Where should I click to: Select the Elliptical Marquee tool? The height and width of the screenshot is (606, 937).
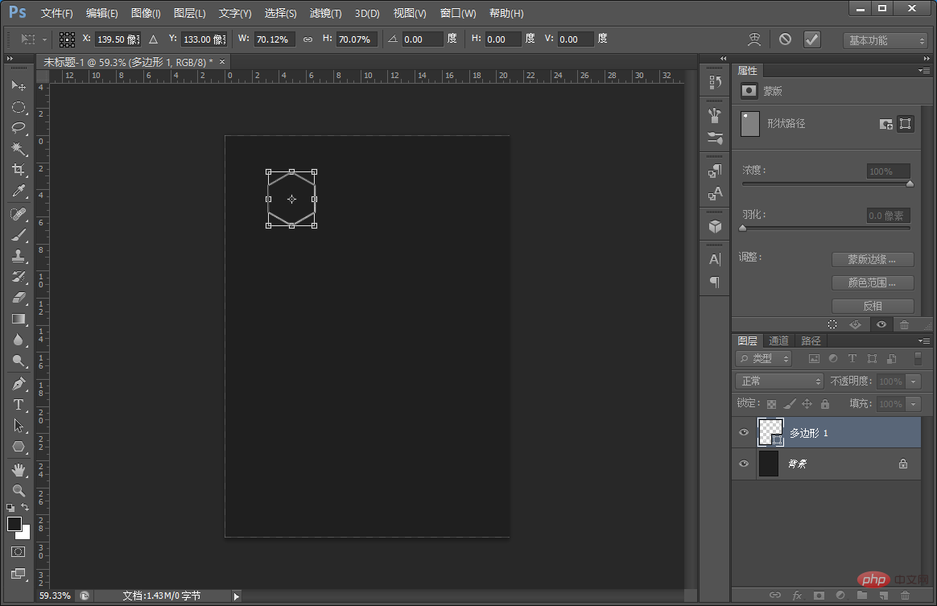(19, 107)
